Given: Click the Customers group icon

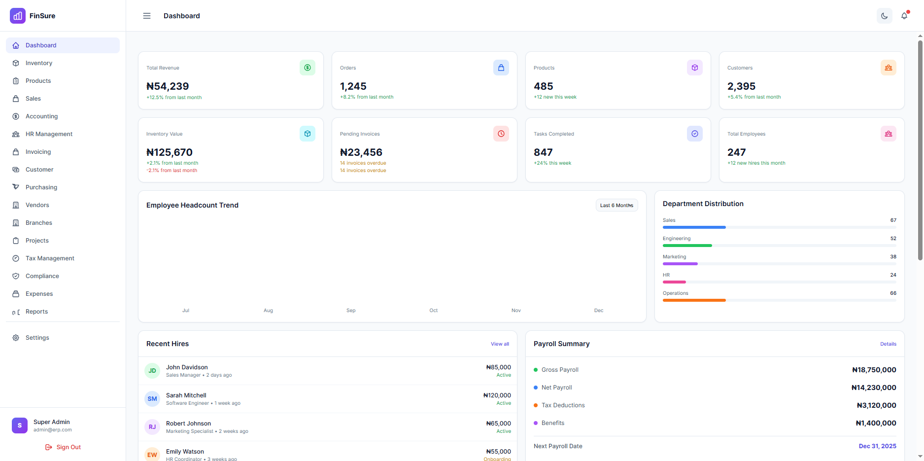Looking at the screenshot, I should point(888,68).
